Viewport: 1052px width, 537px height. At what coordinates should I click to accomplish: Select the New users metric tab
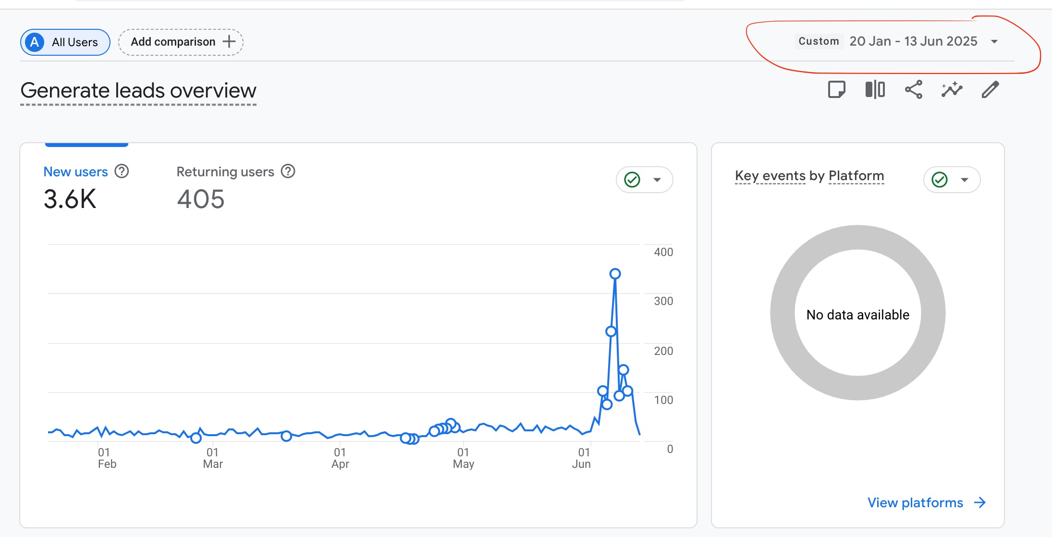point(75,172)
